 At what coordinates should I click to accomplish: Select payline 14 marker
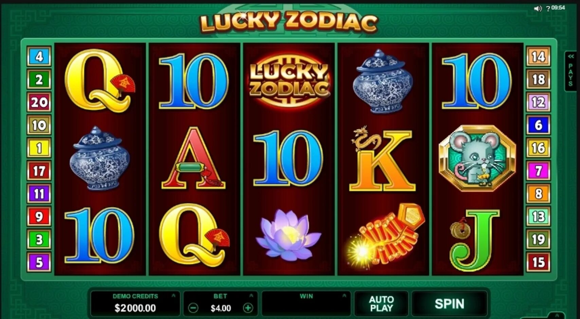(538, 56)
